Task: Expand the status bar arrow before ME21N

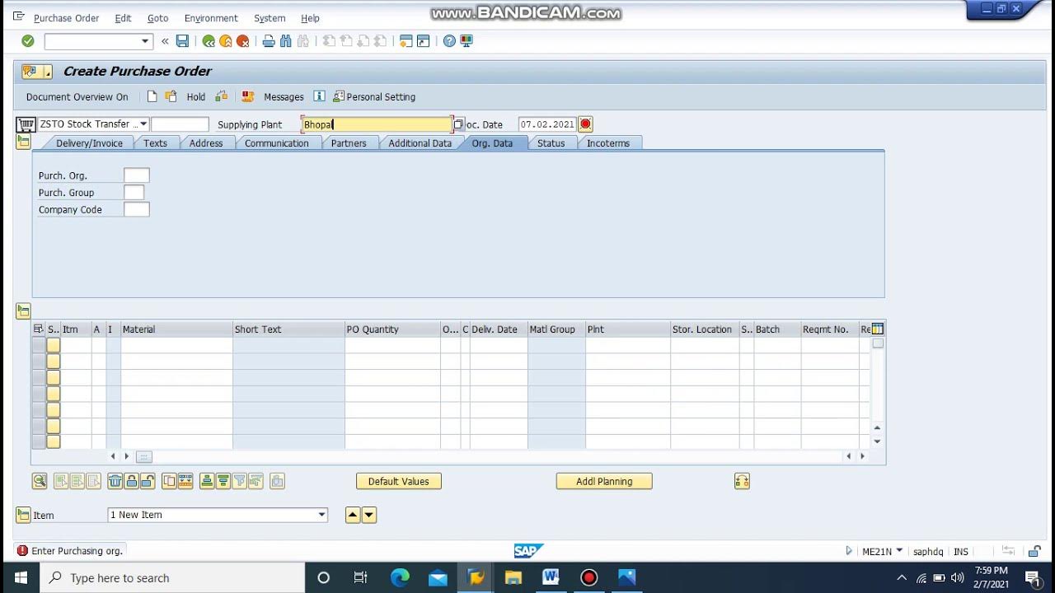Action: coord(849,551)
